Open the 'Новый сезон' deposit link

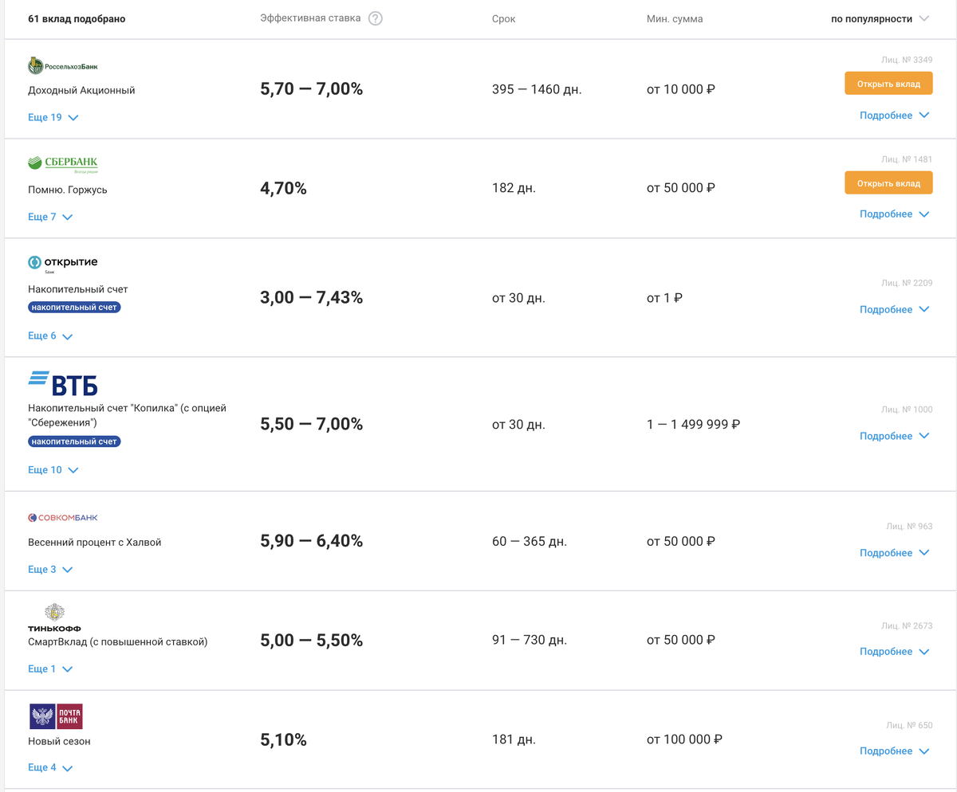click(x=60, y=742)
